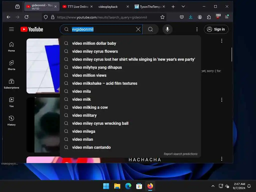Open the dark blurry second video thumbnail
256x192 pixels.
pos(43,125)
